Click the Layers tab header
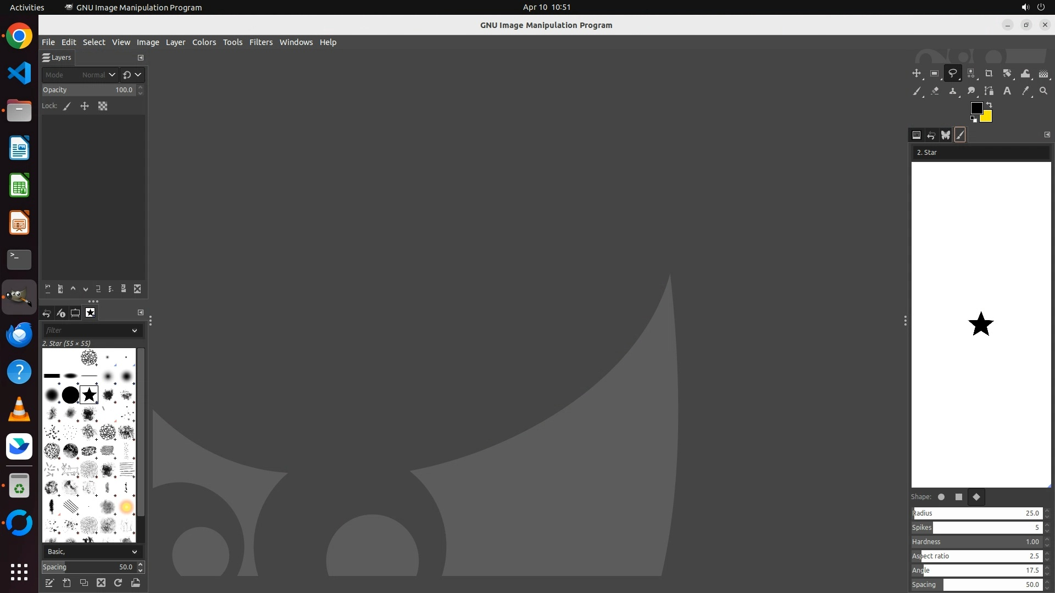Screen dimensions: 1055x593 57,58
